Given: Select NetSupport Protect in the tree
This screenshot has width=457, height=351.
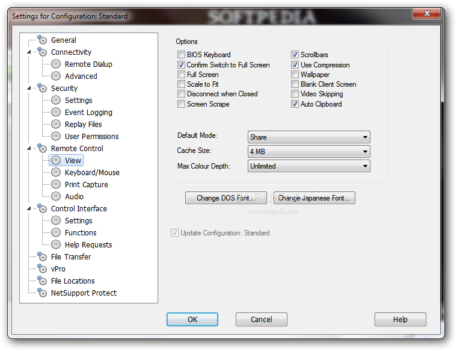Looking at the screenshot, I should [x=84, y=293].
